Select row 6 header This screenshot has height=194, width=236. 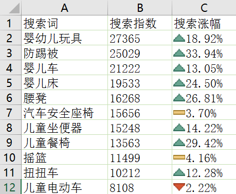(x=10, y=97)
